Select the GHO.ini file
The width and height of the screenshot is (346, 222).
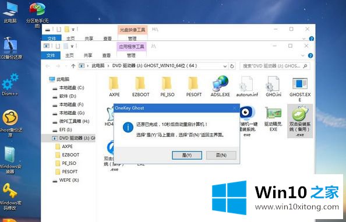[273, 86]
